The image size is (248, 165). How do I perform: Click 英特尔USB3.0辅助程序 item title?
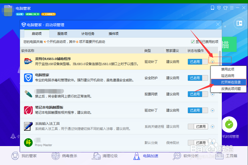(53, 59)
